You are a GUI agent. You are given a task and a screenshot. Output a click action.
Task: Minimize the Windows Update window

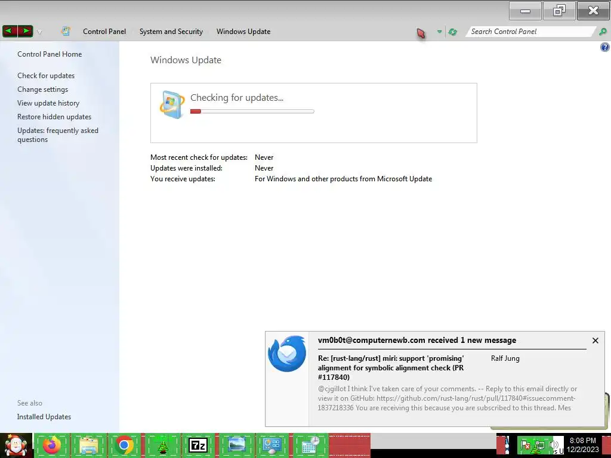coord(525,11)
